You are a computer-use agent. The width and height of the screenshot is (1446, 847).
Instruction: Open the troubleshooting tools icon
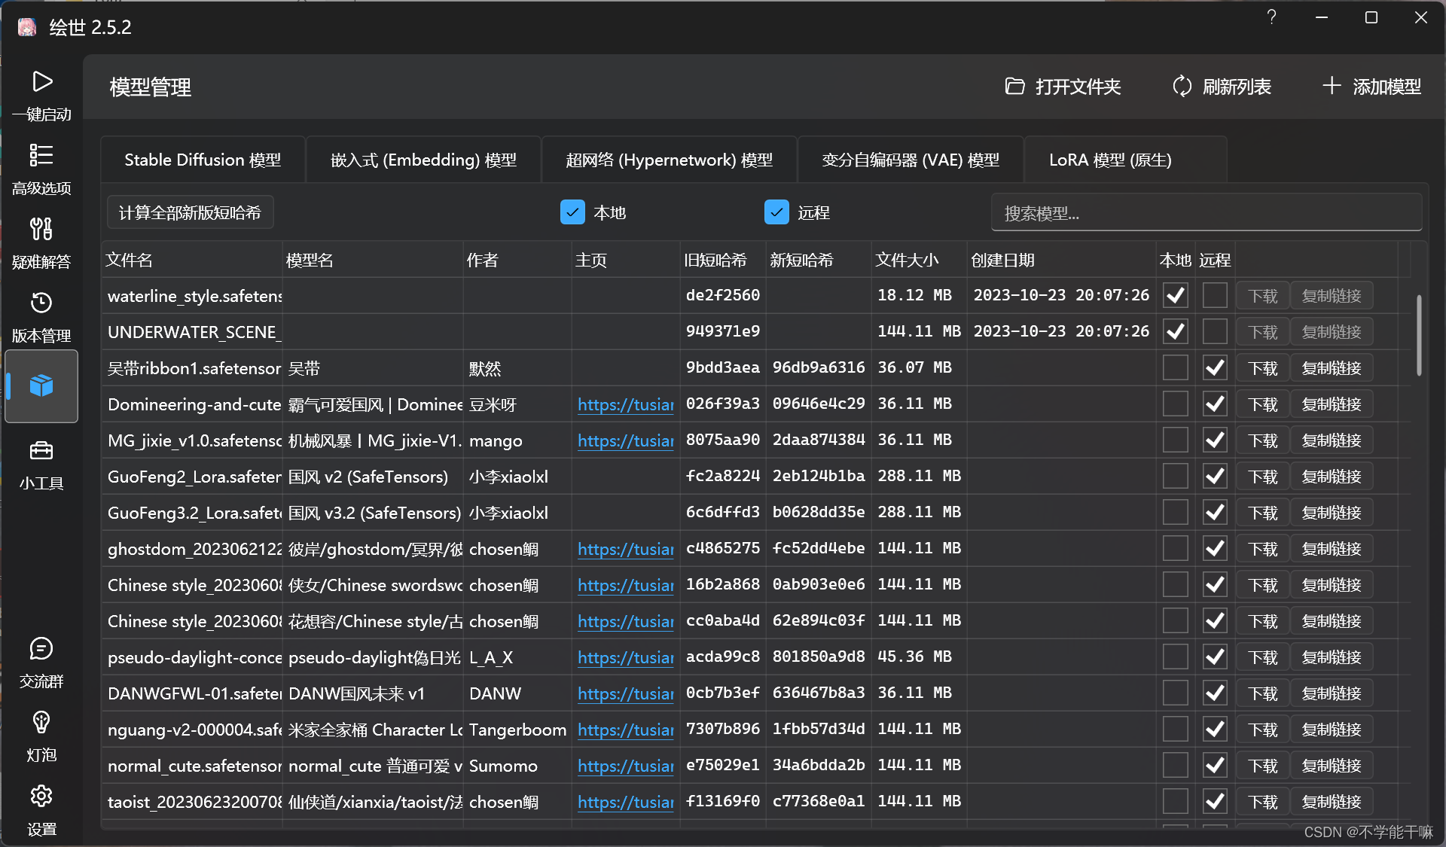pos(41,229)
